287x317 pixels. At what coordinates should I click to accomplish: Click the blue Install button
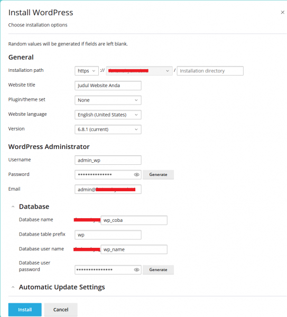pyautogui.click(x=25, y=310)
